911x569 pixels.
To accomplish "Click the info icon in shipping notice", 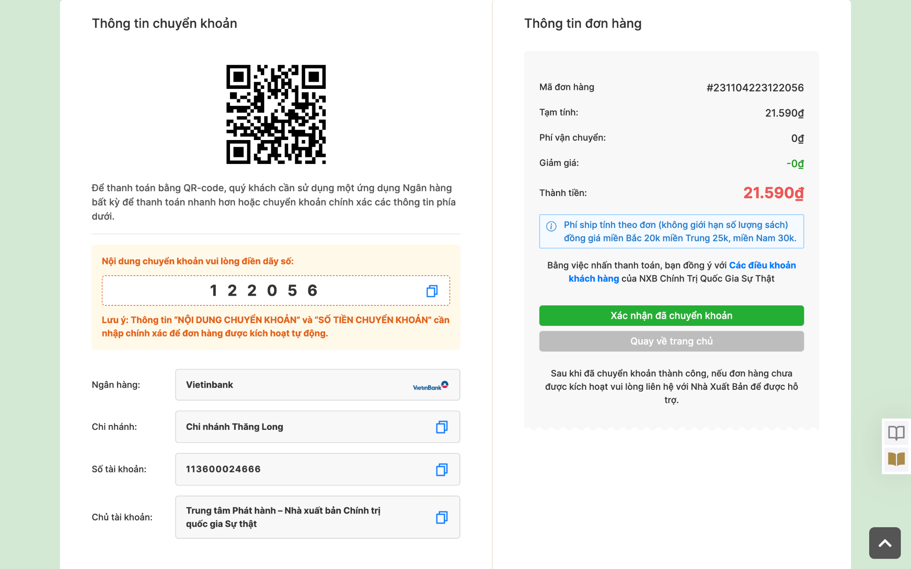I will tap(551, 226).
